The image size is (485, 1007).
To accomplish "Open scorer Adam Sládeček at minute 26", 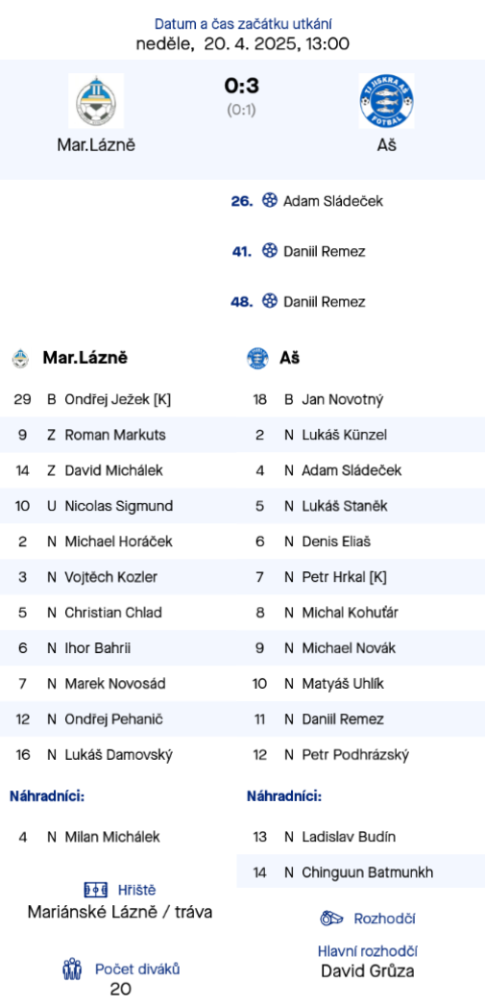I will pos(333,201).
